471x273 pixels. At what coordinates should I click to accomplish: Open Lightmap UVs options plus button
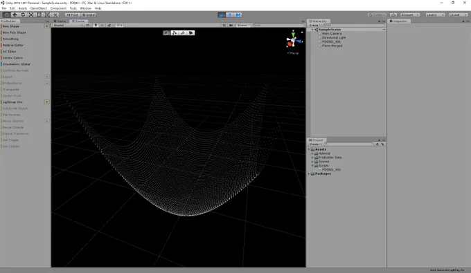46,102
